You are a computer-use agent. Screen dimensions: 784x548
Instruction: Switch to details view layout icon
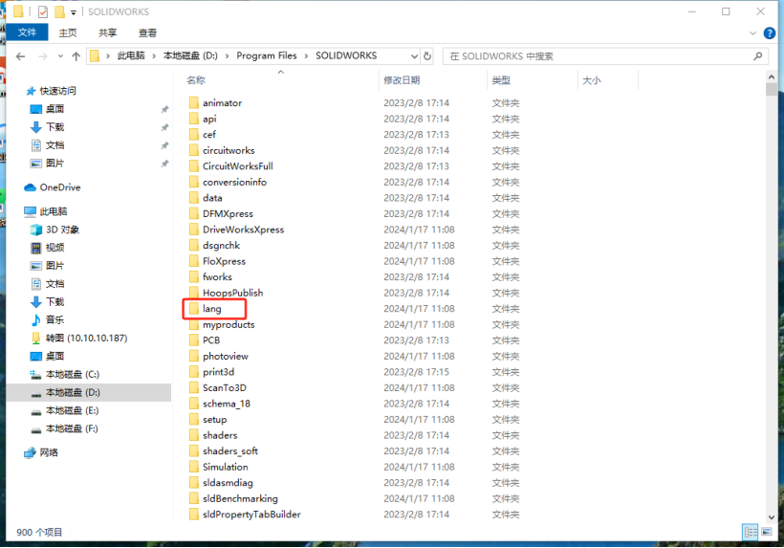[751, 532]
